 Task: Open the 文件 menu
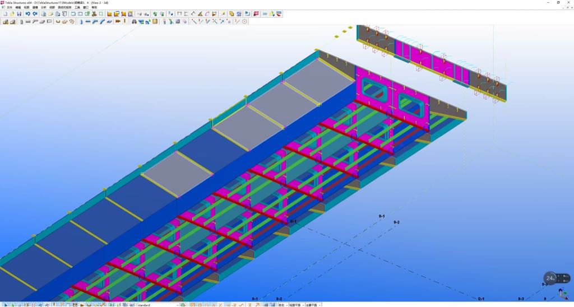pos(9,7)
